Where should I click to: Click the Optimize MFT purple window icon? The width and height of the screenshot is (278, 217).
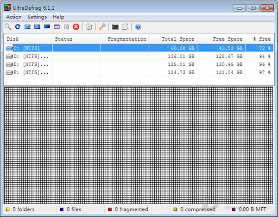(x=57, y=27)
